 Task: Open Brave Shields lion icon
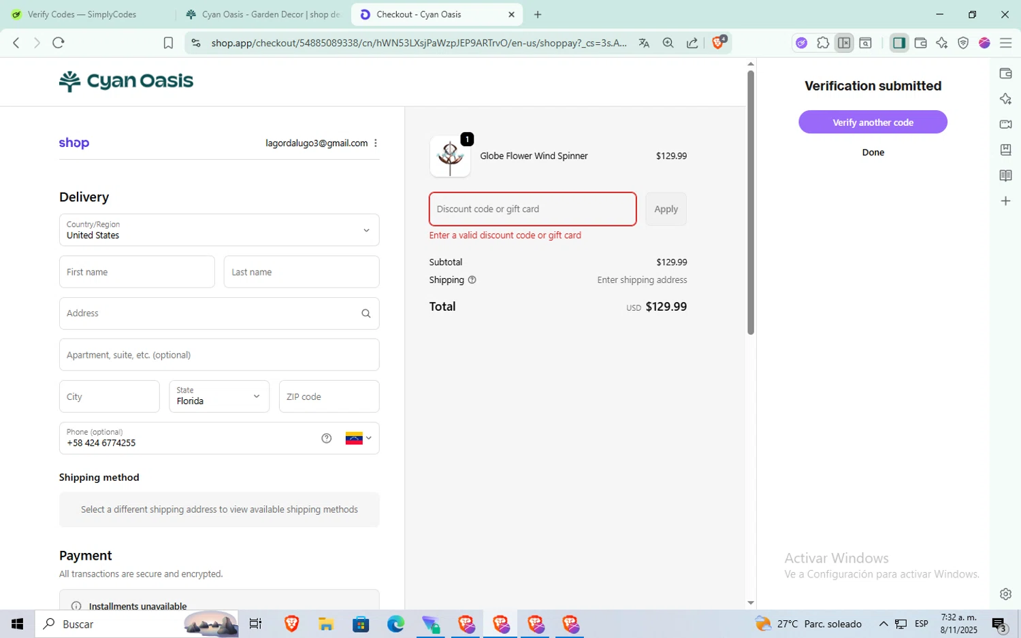tap(719, 42)
